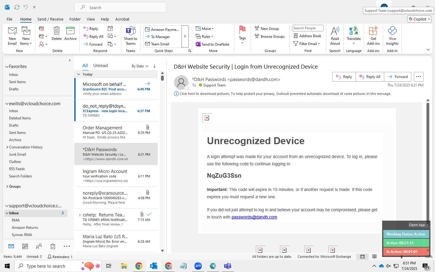Click the Undo icon in title bar
The image size is (435, 272).
[26, 7]
